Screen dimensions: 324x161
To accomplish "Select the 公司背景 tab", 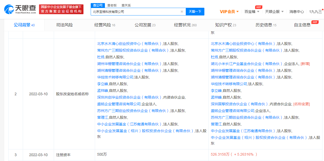I will [x=24, y=25].
